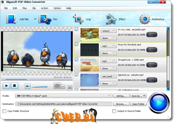Click the Add File film icon

pyautogui.click(x=12, y=19)
